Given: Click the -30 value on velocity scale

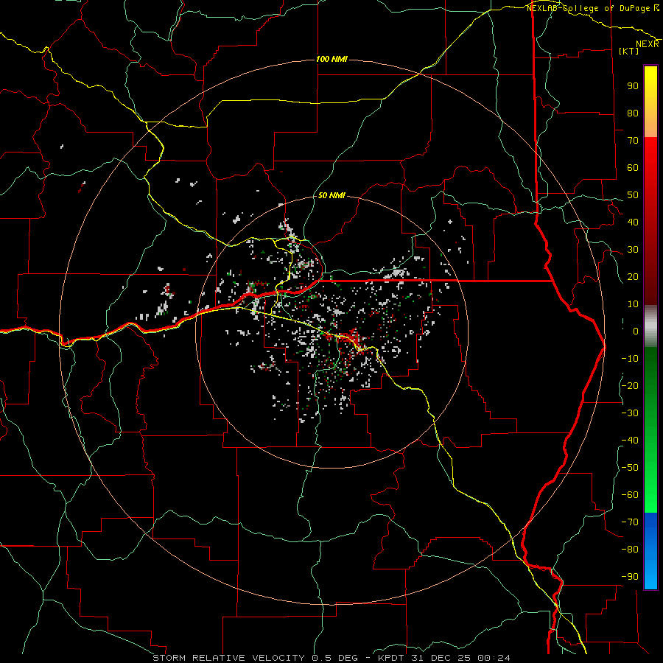Looking at the screenshot, I should click(630, 413).
